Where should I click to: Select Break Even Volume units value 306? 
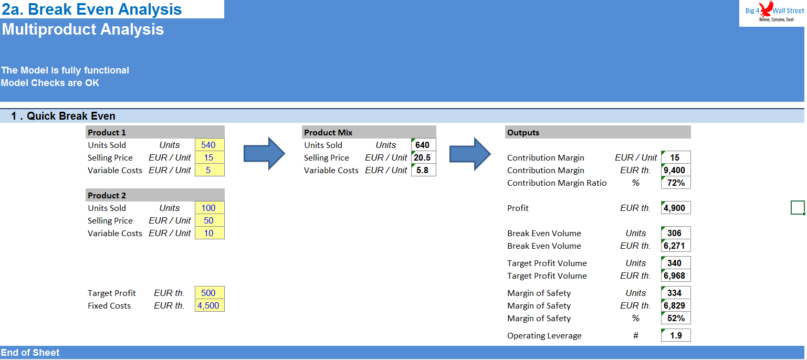[676, 233]
